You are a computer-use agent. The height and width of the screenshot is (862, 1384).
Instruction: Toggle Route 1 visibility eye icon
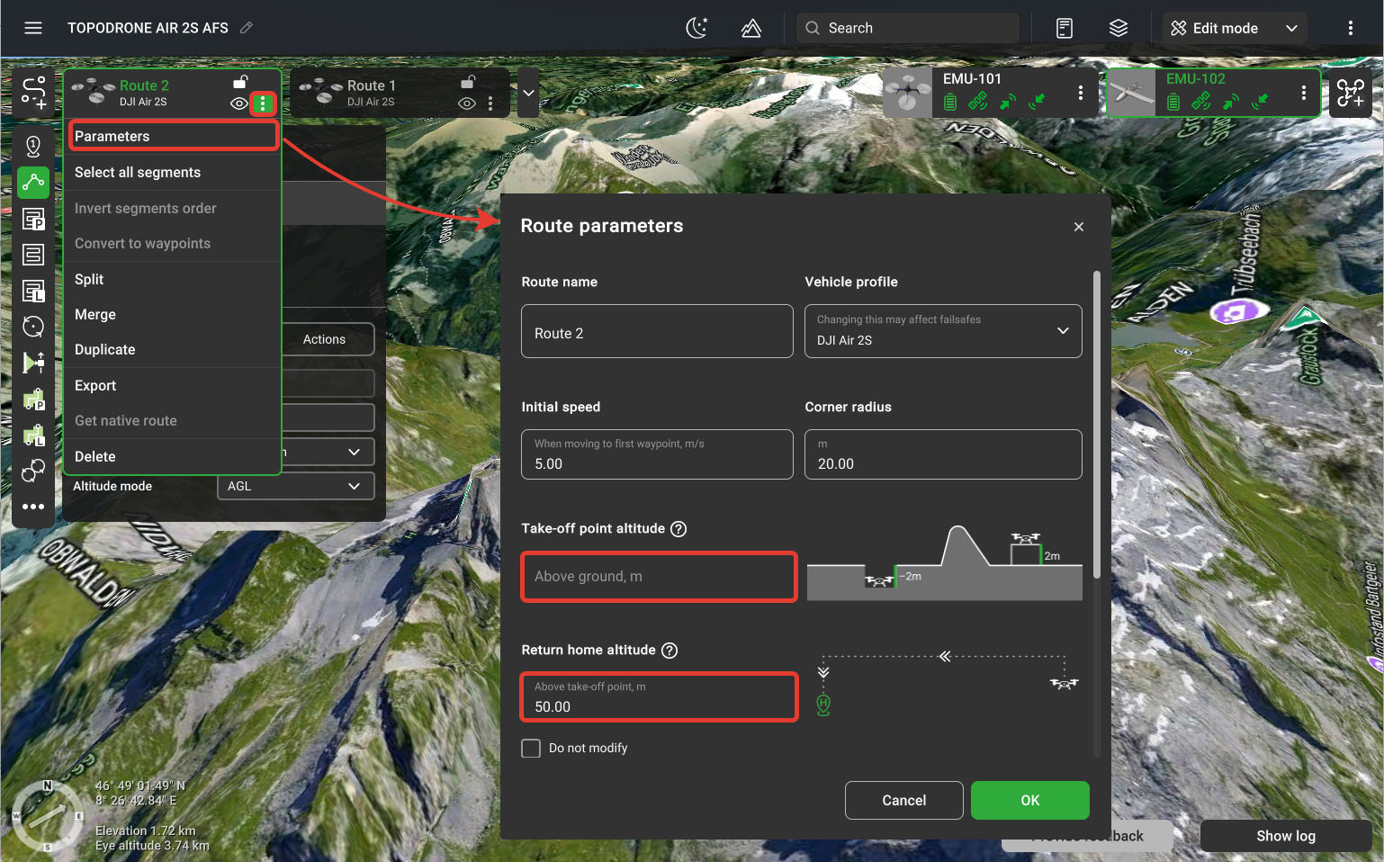point(466,103)
